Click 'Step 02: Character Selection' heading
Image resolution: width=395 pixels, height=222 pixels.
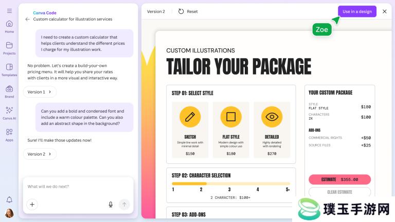pos(201,175)
